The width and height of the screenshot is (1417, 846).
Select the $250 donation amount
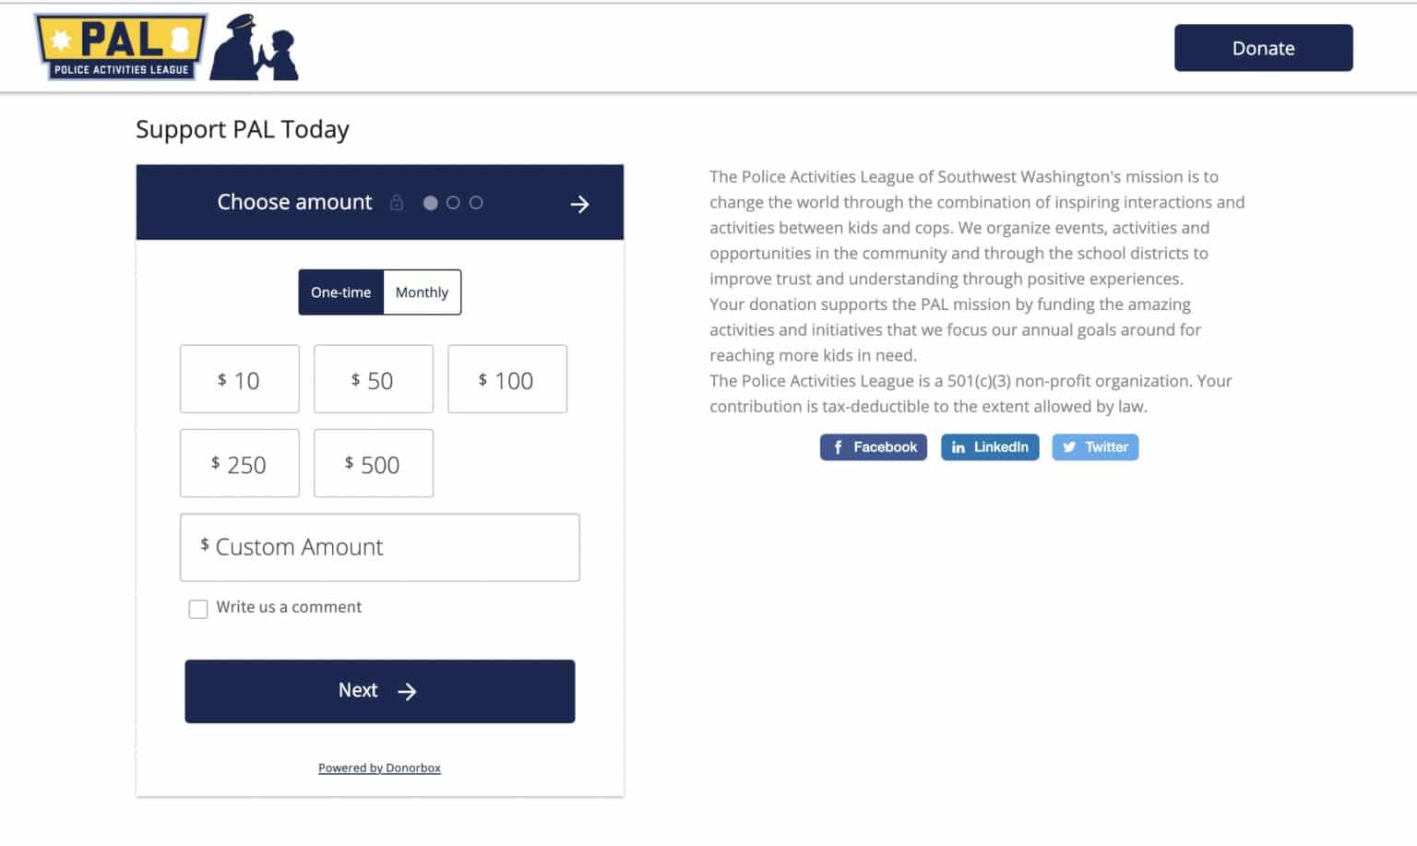click(x=240, y=463)
